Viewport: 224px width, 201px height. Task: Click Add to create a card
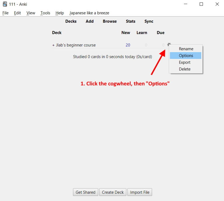[90, 21]
